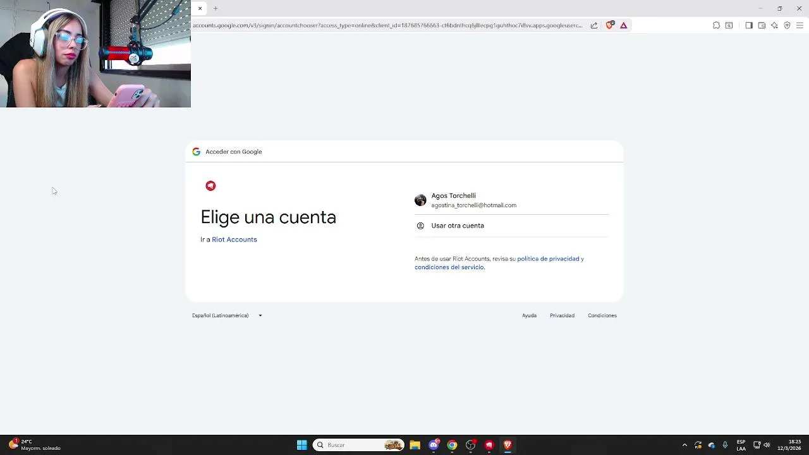Open Brave Shields lion icon
809x455 pixels.
click(609, 25)
